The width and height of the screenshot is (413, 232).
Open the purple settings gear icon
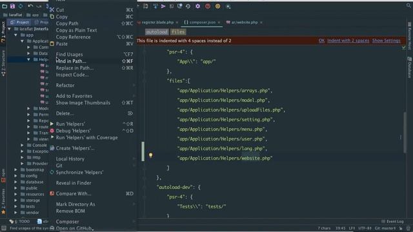click(x=197, y=6)
